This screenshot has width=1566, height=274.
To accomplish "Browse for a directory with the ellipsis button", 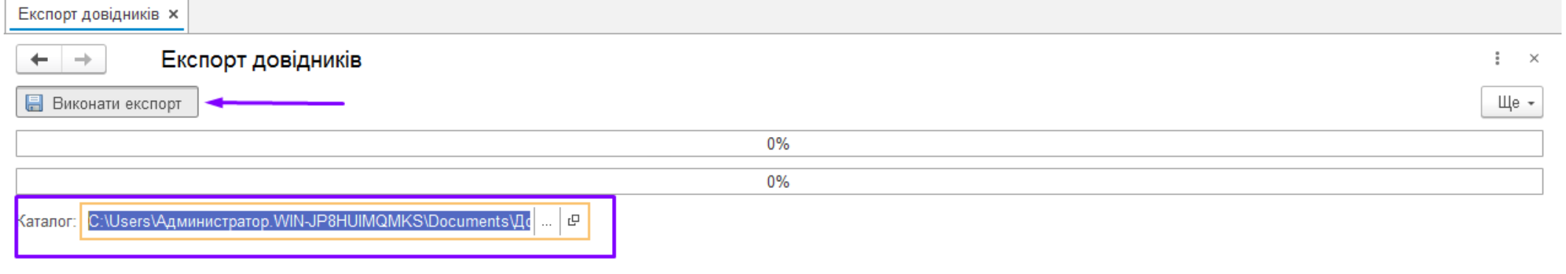I will (x=546, y=221).
